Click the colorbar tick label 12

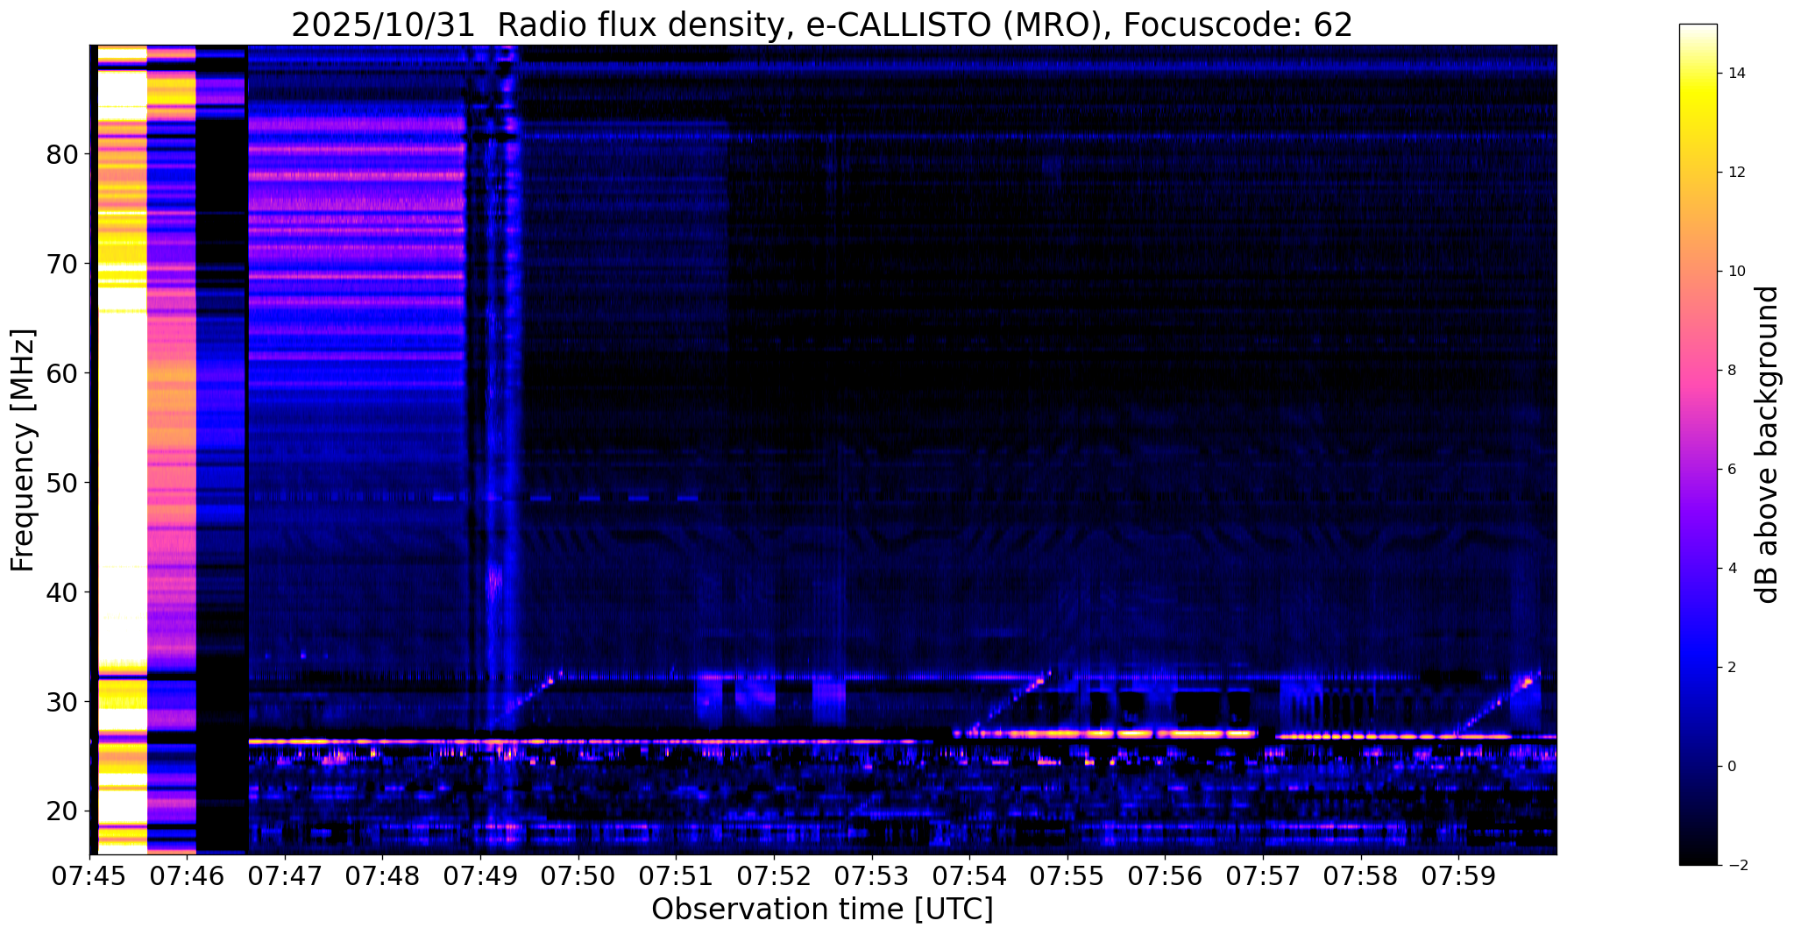click(x=1734, y=173)
